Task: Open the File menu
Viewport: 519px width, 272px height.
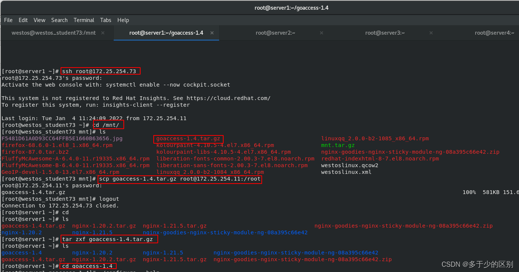Action: point(8,20)
